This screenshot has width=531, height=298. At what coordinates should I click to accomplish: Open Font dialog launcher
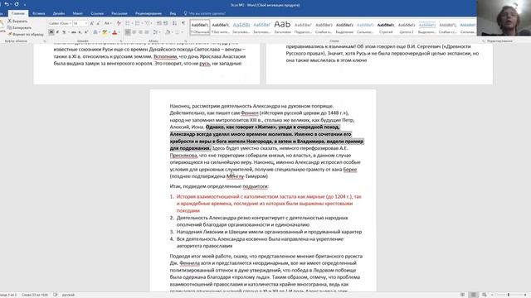pyautogui.click(x=121, y=41)
